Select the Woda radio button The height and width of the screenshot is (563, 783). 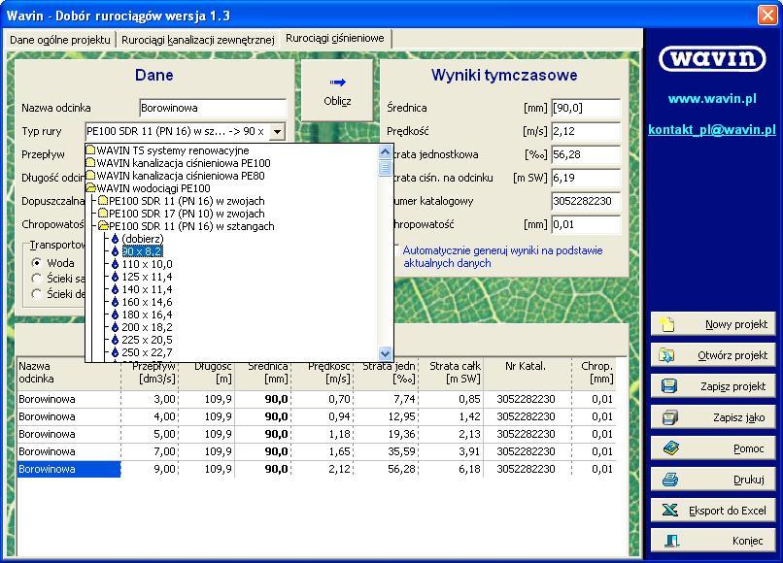37,262
